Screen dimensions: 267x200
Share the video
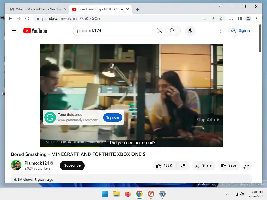coord(203,165)
